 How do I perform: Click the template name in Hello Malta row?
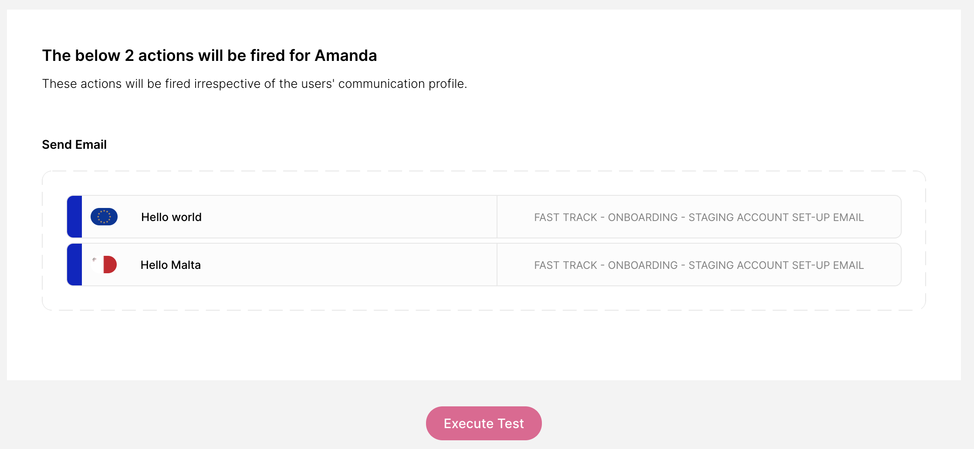[x=699, y=265]
